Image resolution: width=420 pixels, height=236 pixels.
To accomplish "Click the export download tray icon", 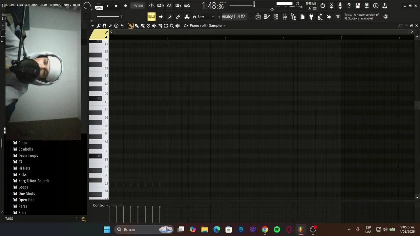I will [385, 6].
